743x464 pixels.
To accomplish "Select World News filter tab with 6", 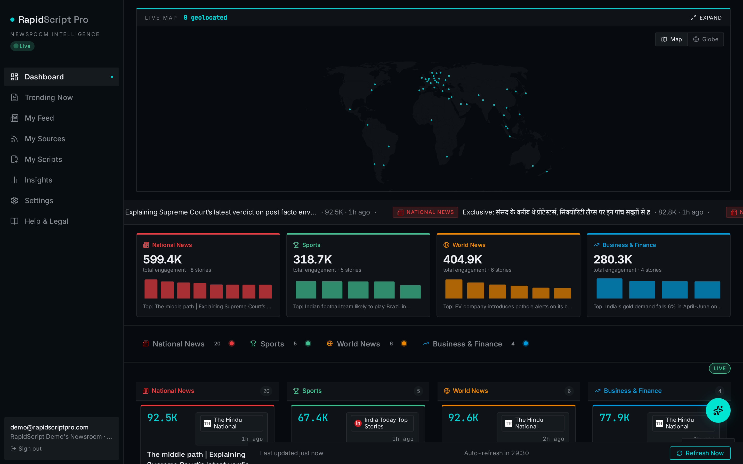I will tap(367, 344).
